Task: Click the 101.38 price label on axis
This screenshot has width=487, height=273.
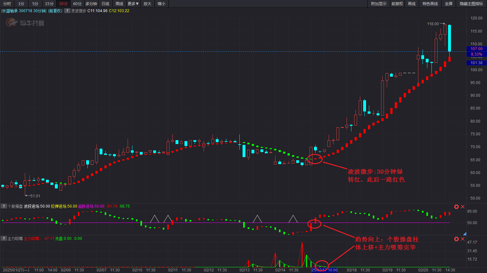Action: pos(476,63)
